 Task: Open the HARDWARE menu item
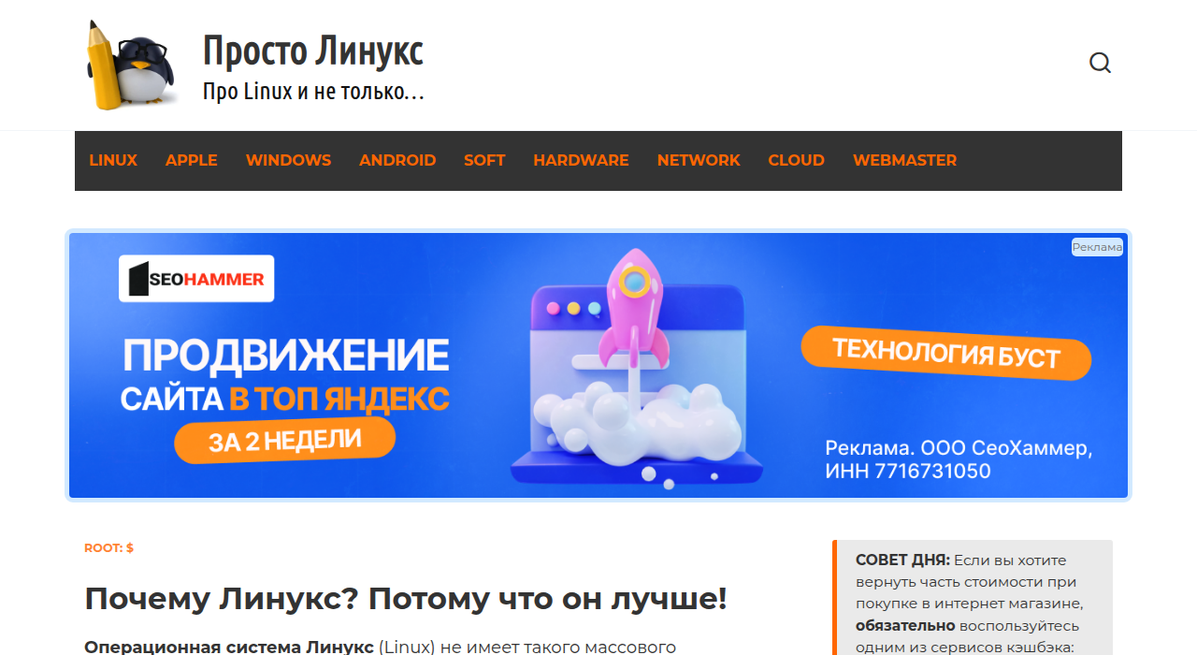(581, 160)
